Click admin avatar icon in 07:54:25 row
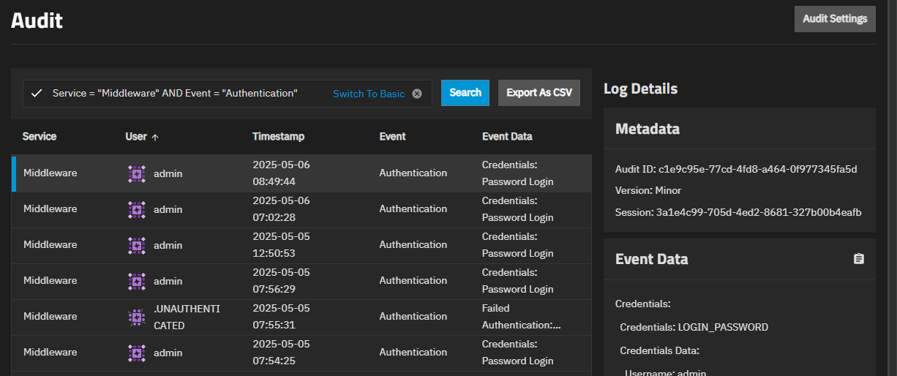 [136, 353]
